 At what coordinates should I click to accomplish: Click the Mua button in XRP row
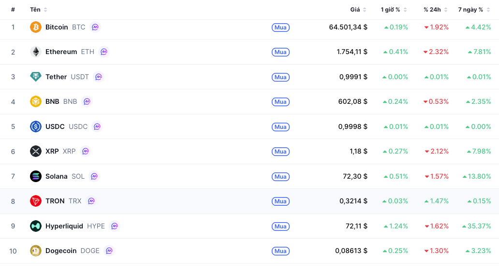(x=280, y=152)
